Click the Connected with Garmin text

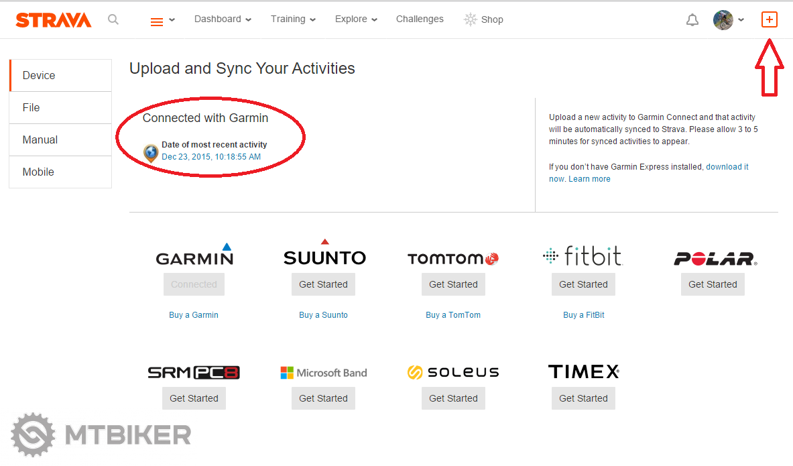205,118
